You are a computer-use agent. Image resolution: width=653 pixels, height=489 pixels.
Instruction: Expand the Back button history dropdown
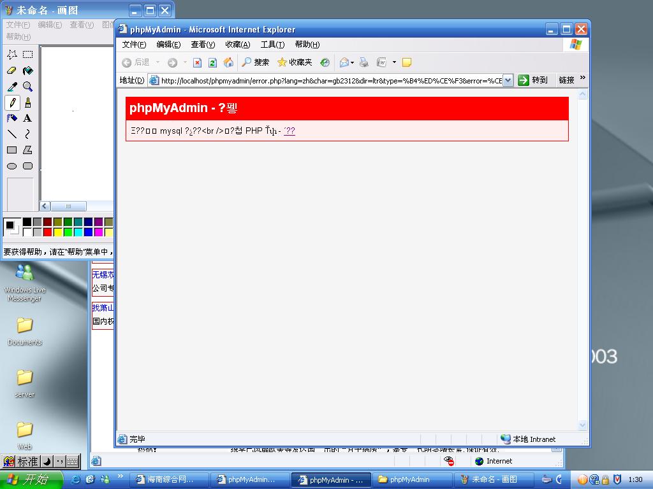tap(158, 62)
